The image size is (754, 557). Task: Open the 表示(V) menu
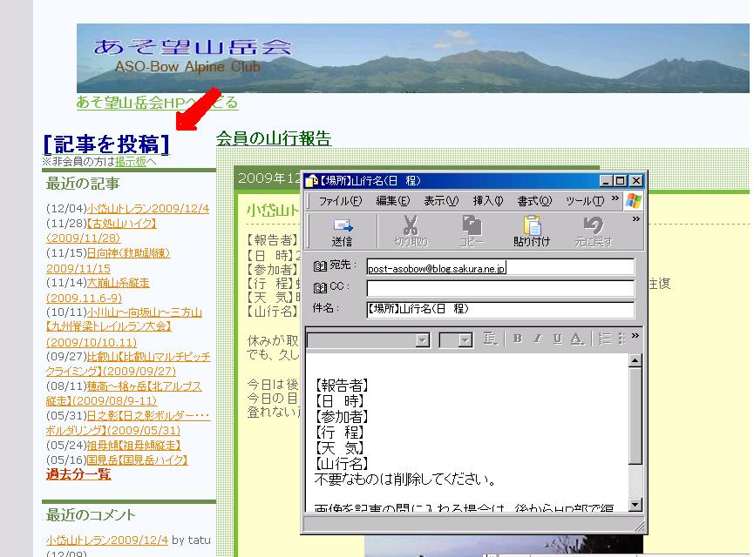pos(441,201)
